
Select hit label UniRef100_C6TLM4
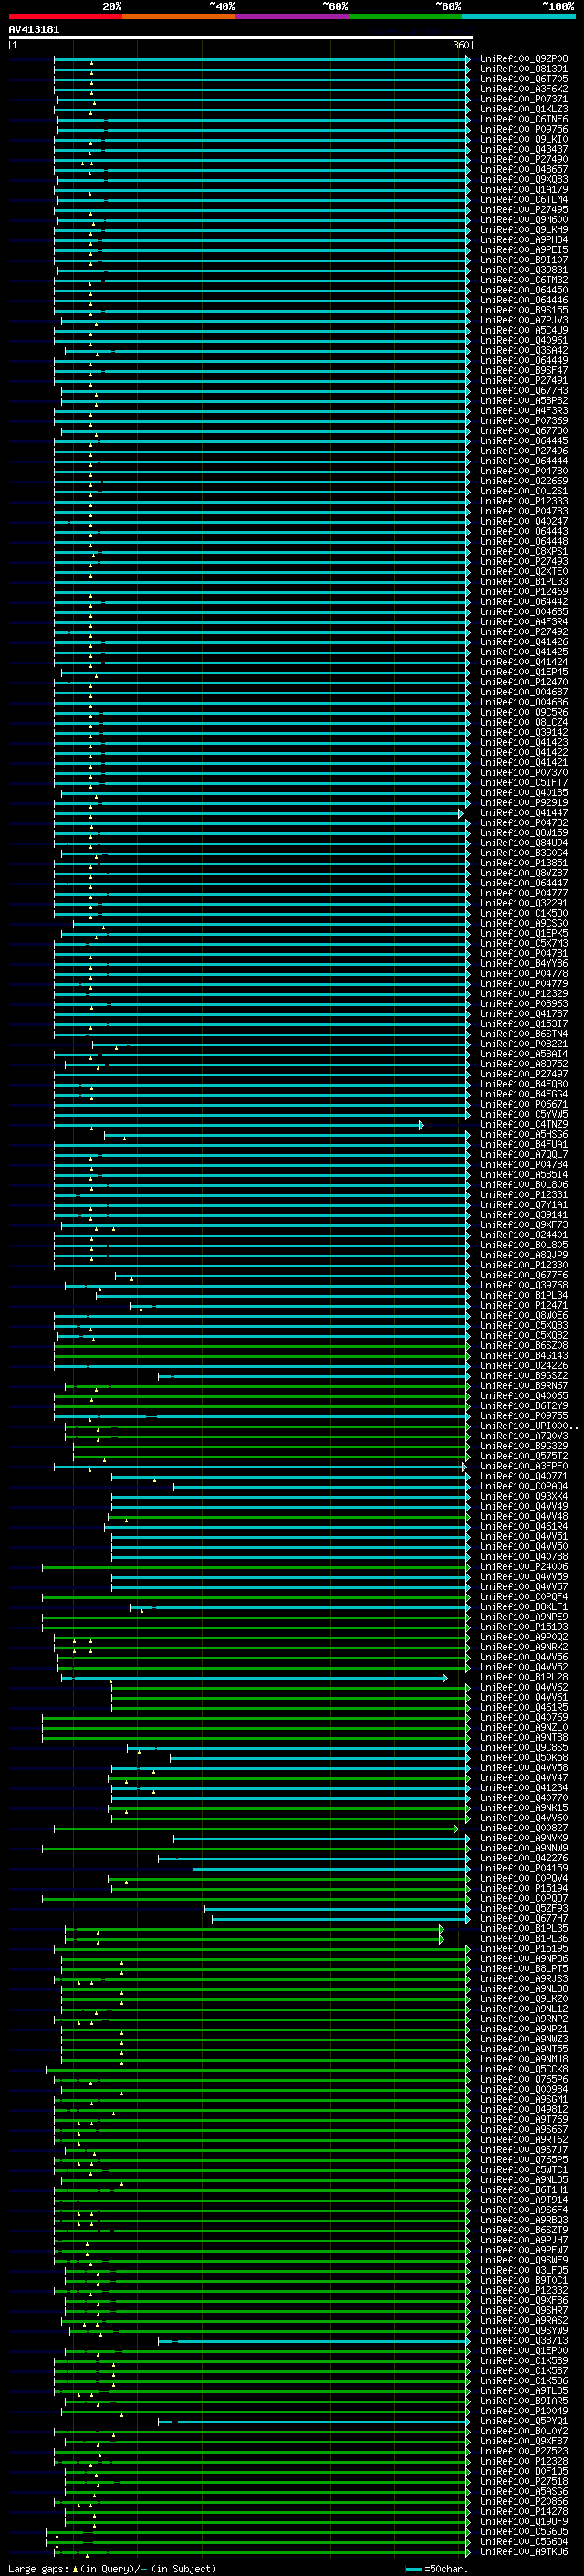coord(524,200)
